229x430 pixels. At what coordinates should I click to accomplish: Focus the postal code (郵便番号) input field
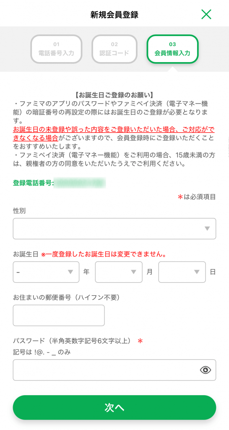(59, 315)
